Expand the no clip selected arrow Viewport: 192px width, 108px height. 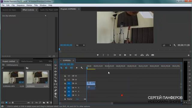(x=46, y=16)
